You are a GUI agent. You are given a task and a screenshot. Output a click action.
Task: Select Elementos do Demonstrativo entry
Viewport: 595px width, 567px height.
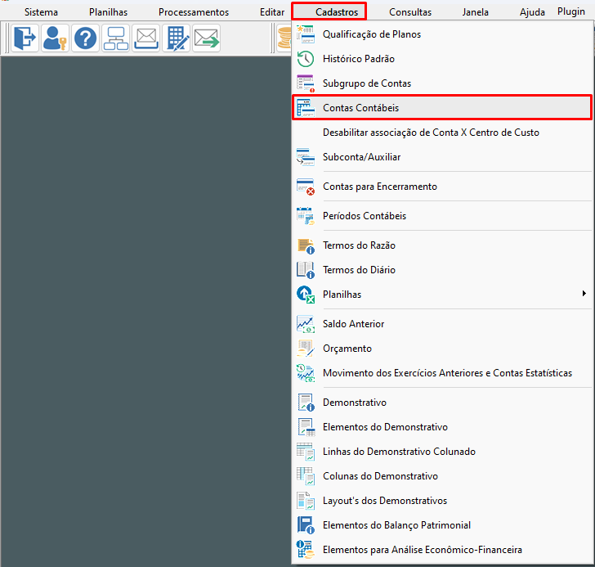point(442,427)
